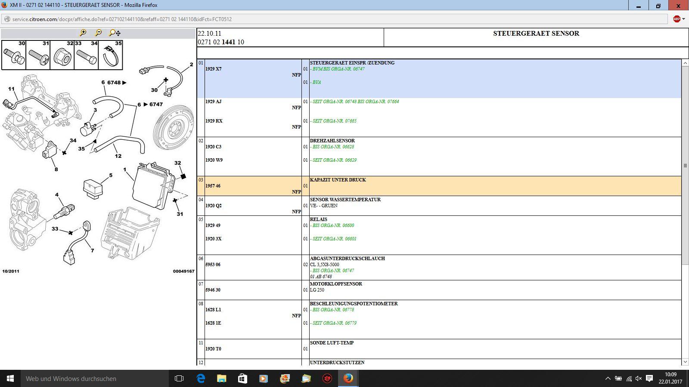This screenshot has height=387, width=689.
Task: Click the parts table vertical scrollbar thumb
Action: (x=685, y=165)
